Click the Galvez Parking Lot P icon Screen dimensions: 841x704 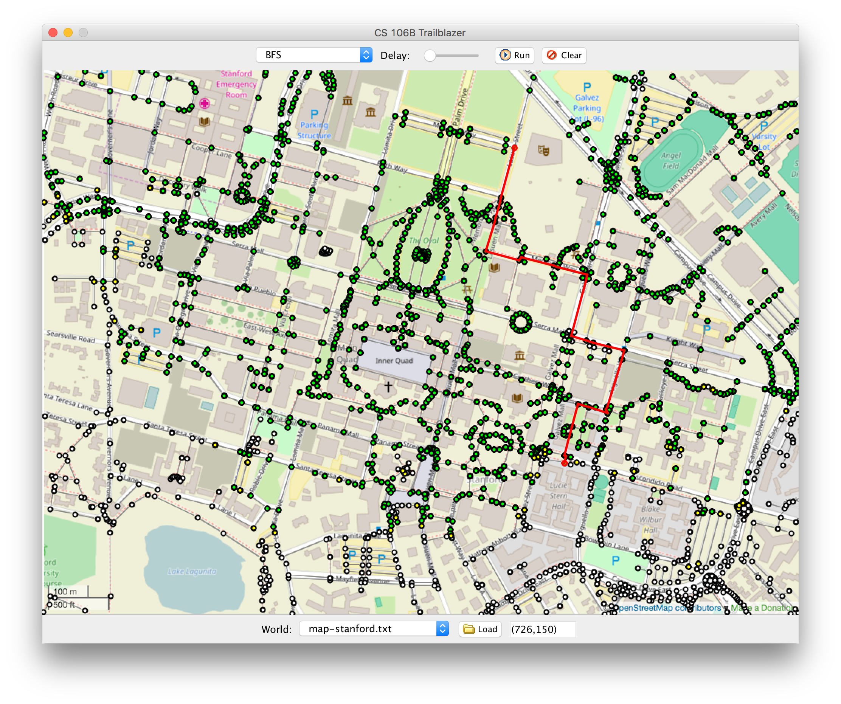point(587,87)
